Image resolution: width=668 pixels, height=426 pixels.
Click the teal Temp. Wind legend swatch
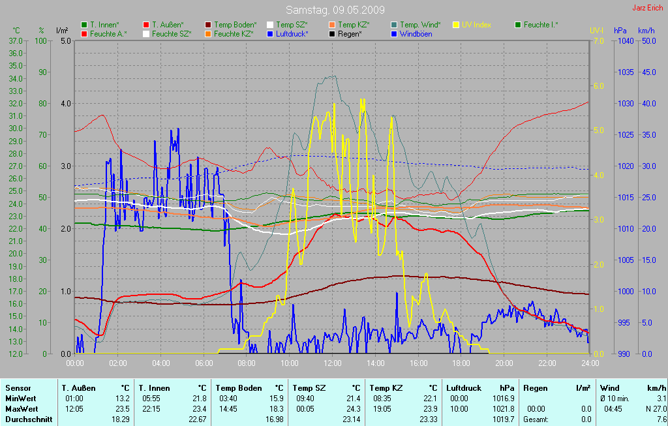click(394, 25)
